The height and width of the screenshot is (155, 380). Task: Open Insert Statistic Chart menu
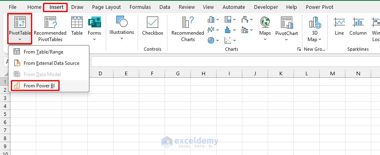click(x=230, y=30)
